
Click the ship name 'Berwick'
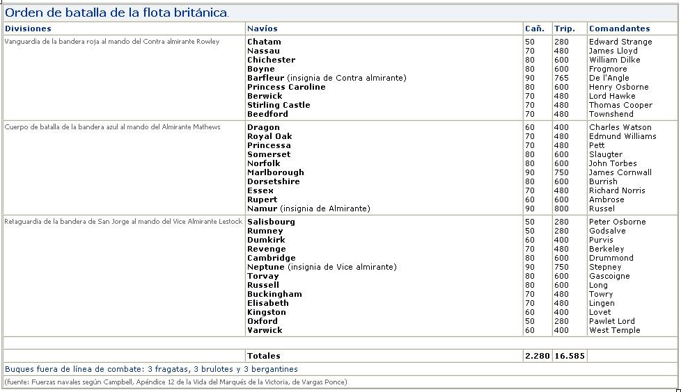coord(265,97)
